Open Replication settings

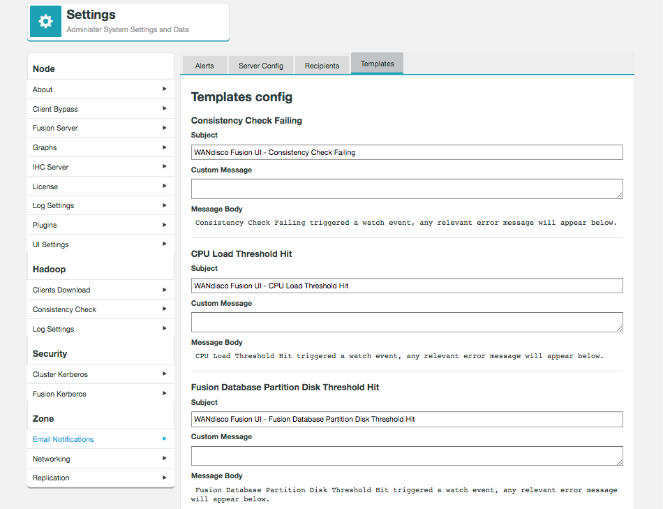point(100,478)
